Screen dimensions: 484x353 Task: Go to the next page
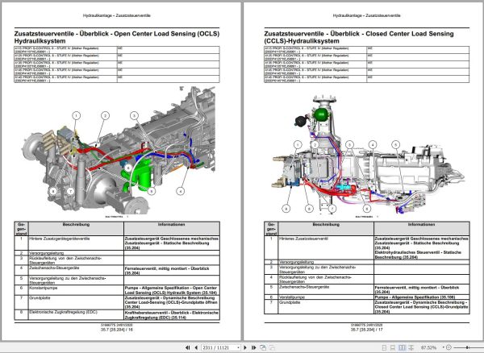[245, 347]
